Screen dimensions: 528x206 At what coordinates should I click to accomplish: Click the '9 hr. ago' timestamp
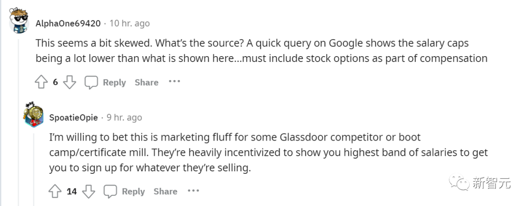[x=124, y=118]
